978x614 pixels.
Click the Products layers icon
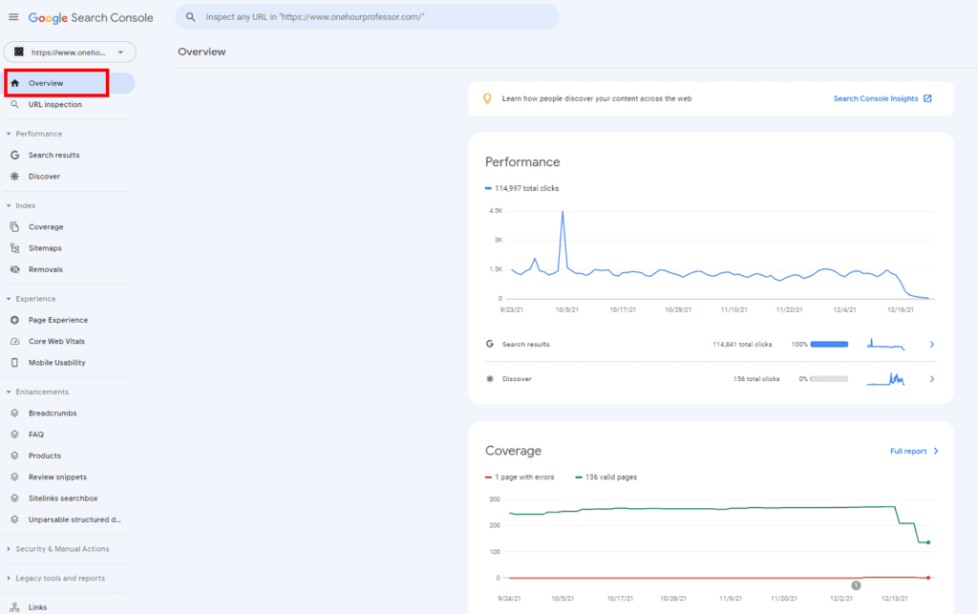15,455
